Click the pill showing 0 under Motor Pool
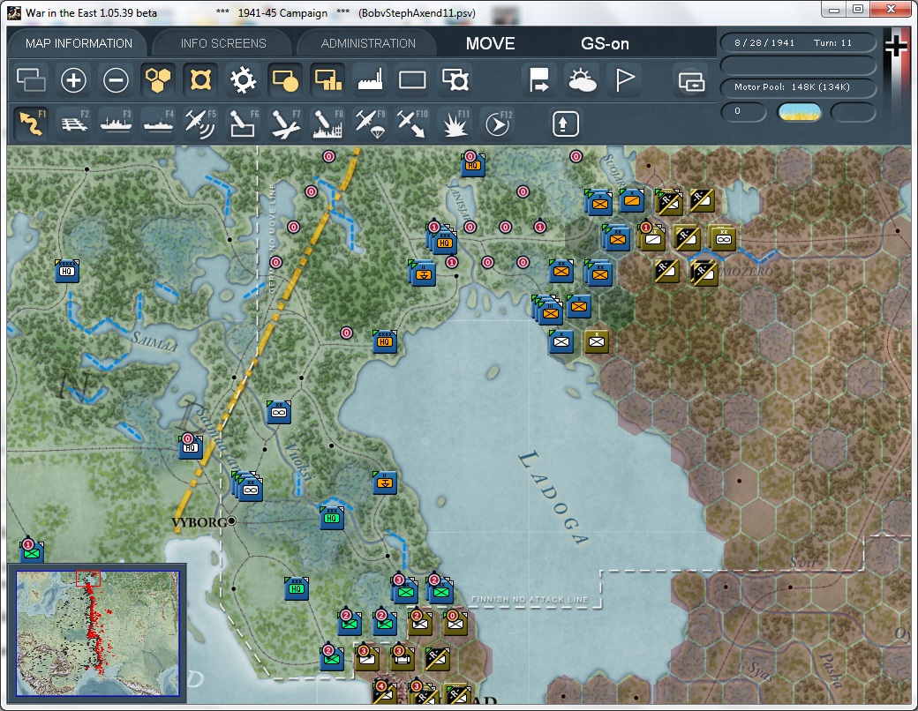 743,112
